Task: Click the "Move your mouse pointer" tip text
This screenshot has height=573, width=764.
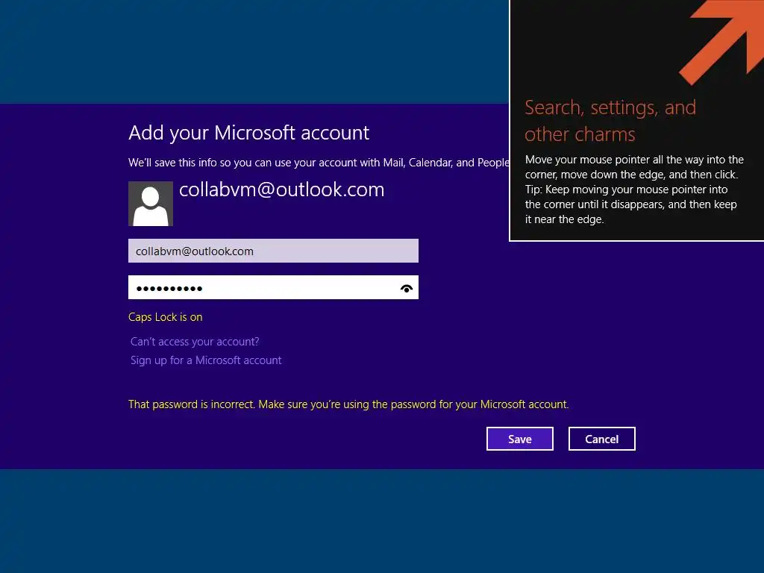Action: (x=634, y=190)
